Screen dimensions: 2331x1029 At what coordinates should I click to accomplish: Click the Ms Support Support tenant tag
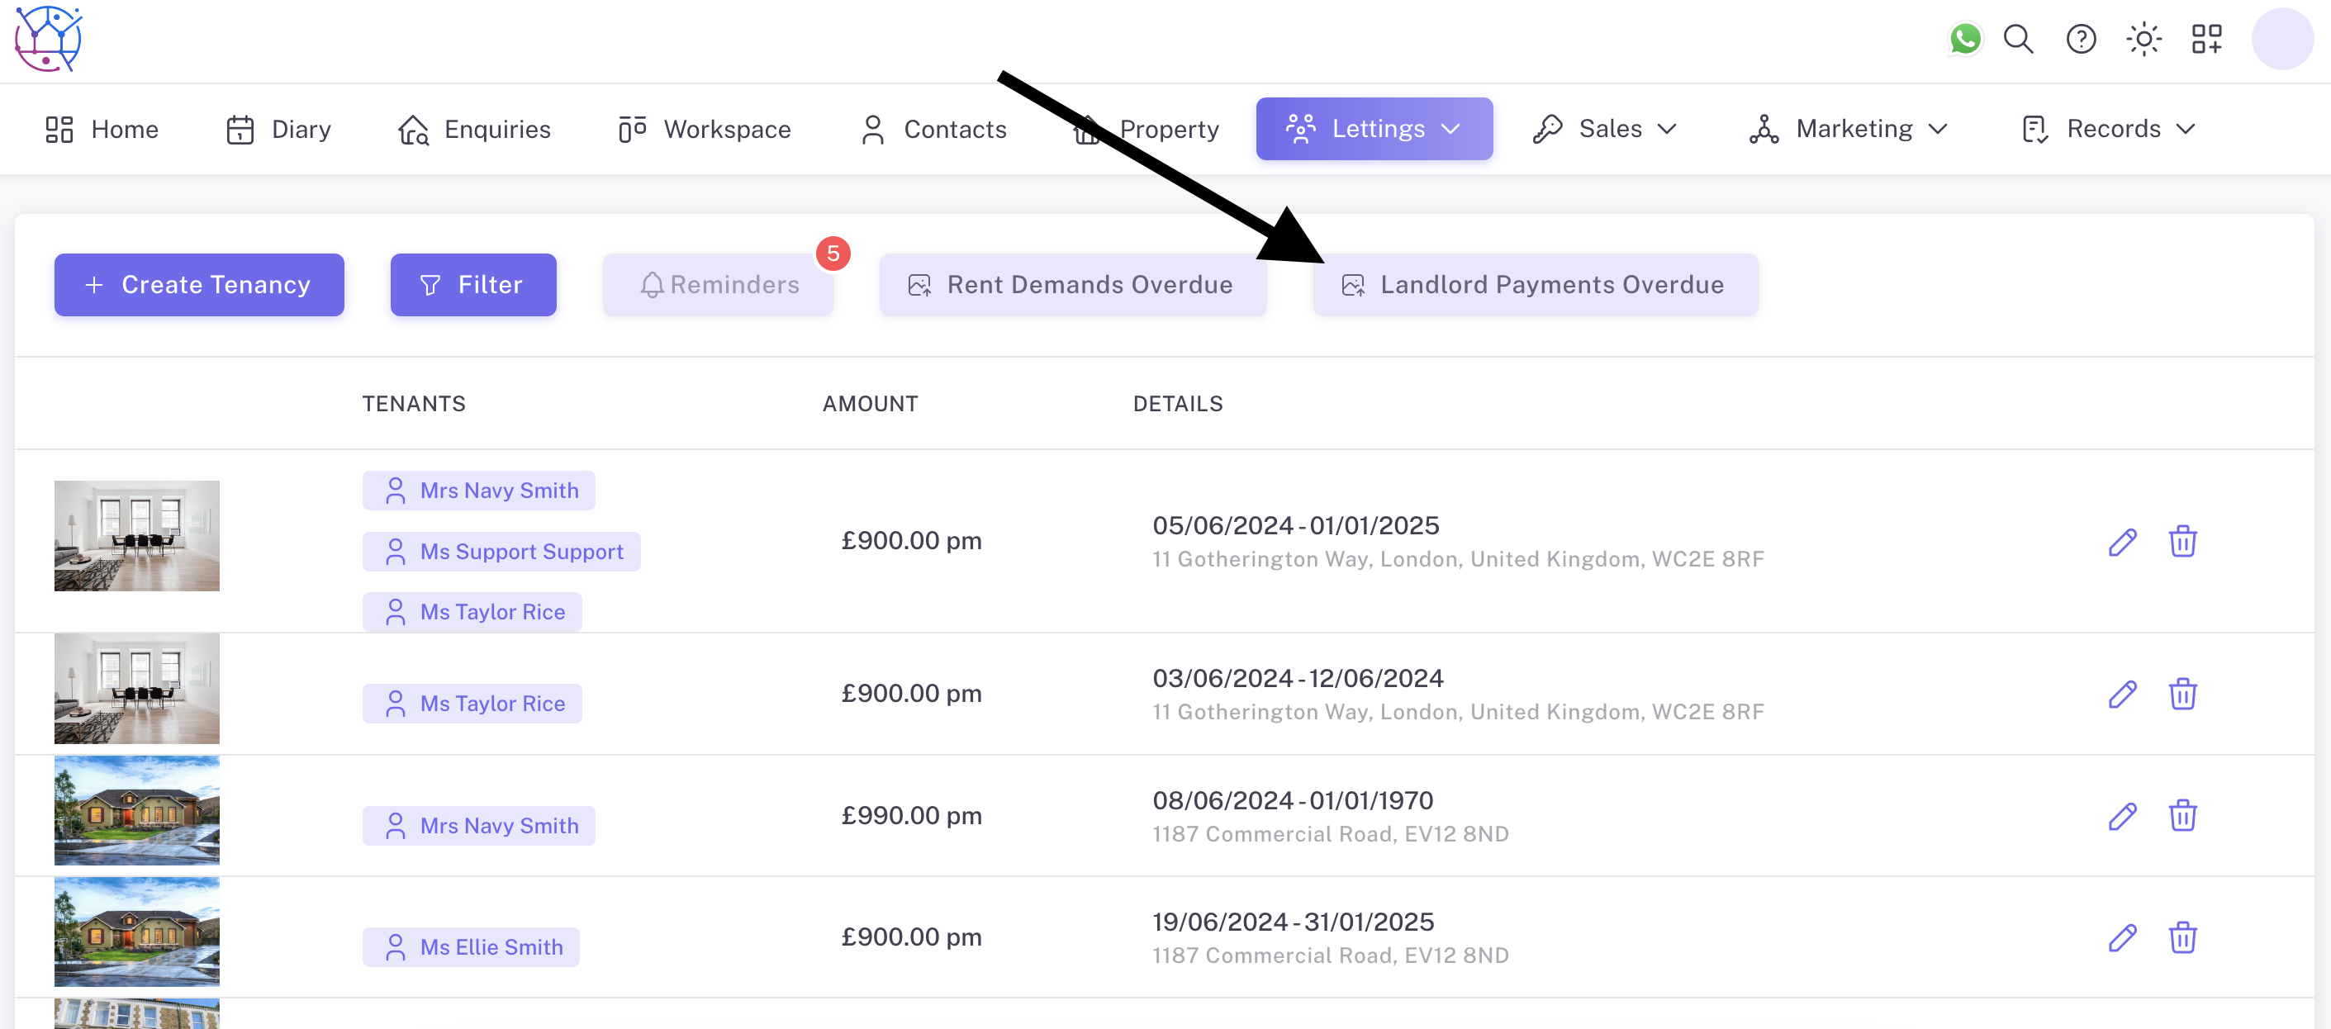click(502, 551)
